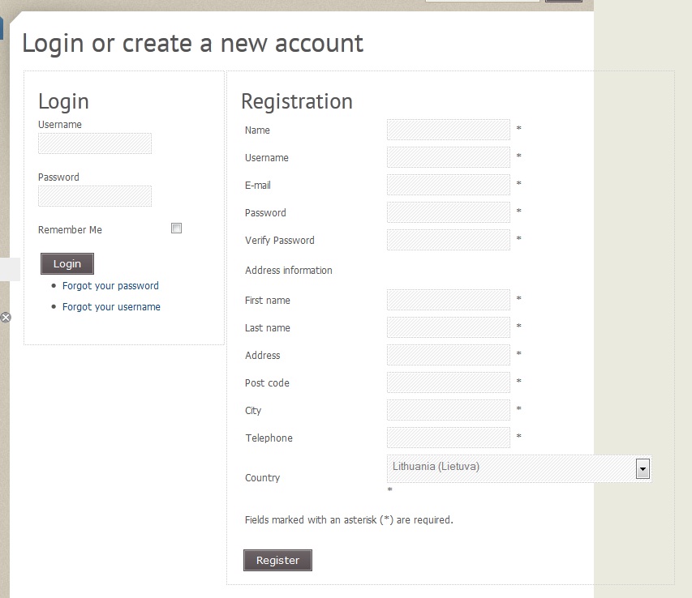Select the Verify Password field
This screenshot has width=692, height=598.
coord(449,240)
